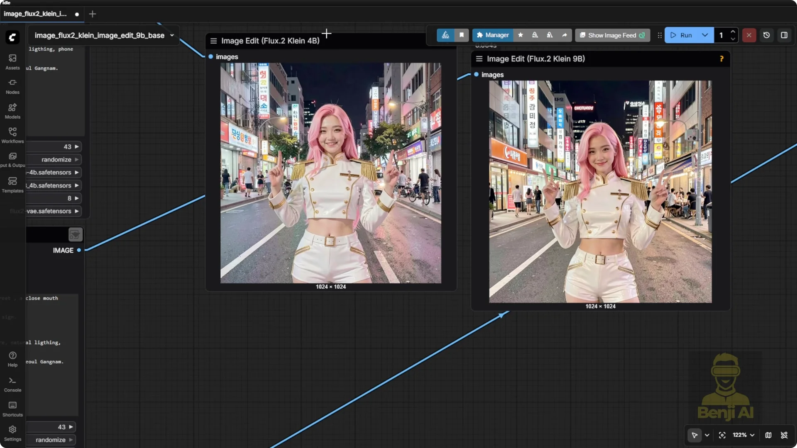Open the Image Edit (Flux.2 Klein 9B) node menu
This screenshot has height=448, width=797.
(x=479, y=58)
